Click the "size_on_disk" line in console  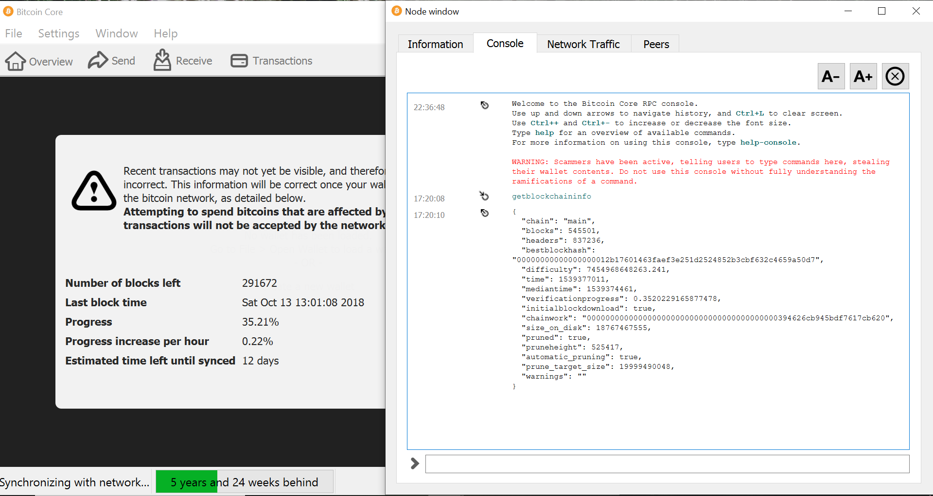tap(586, 328)
